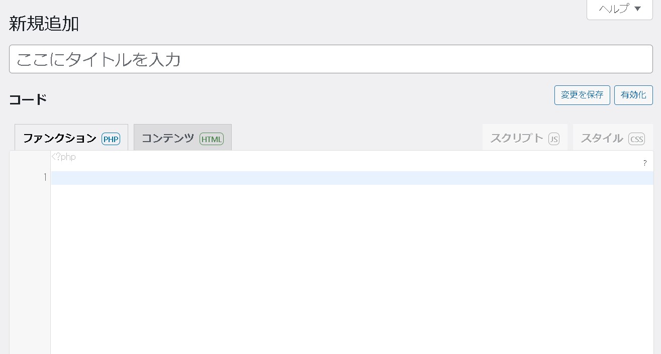Screen dimensions: 661x354
Task: Activate the snippet via 有効化 button
Action: click(x=633, y=95)
